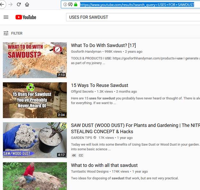The height and width of the screenshot is (190, 200).
Task: Open the YouTube hamburger guide menu
Action: 6,17
